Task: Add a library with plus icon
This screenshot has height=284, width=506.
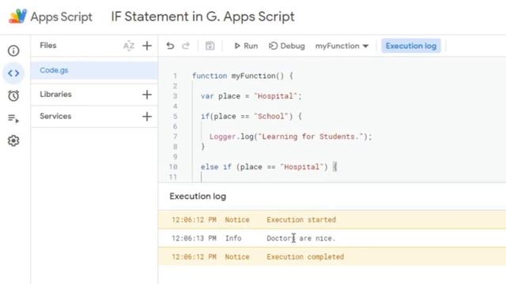Action: click(147, 95)
